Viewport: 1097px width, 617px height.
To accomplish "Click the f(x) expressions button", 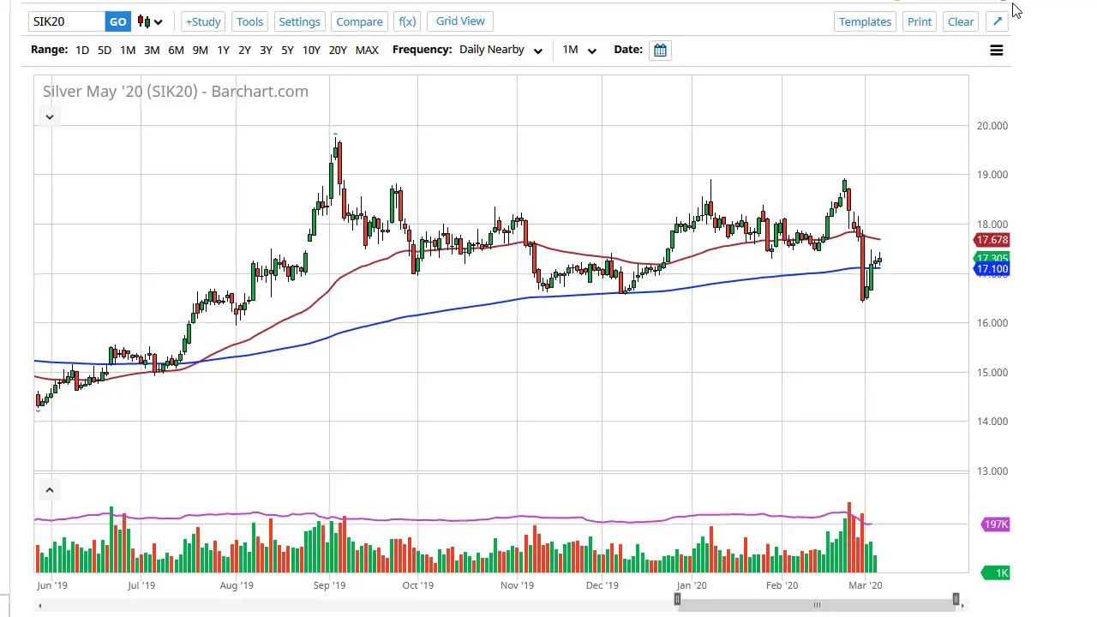I will (407, 21).
